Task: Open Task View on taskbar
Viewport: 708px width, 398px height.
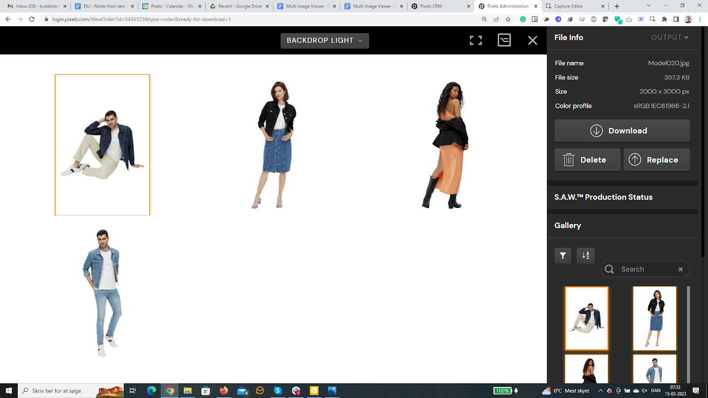Action: 133,390
